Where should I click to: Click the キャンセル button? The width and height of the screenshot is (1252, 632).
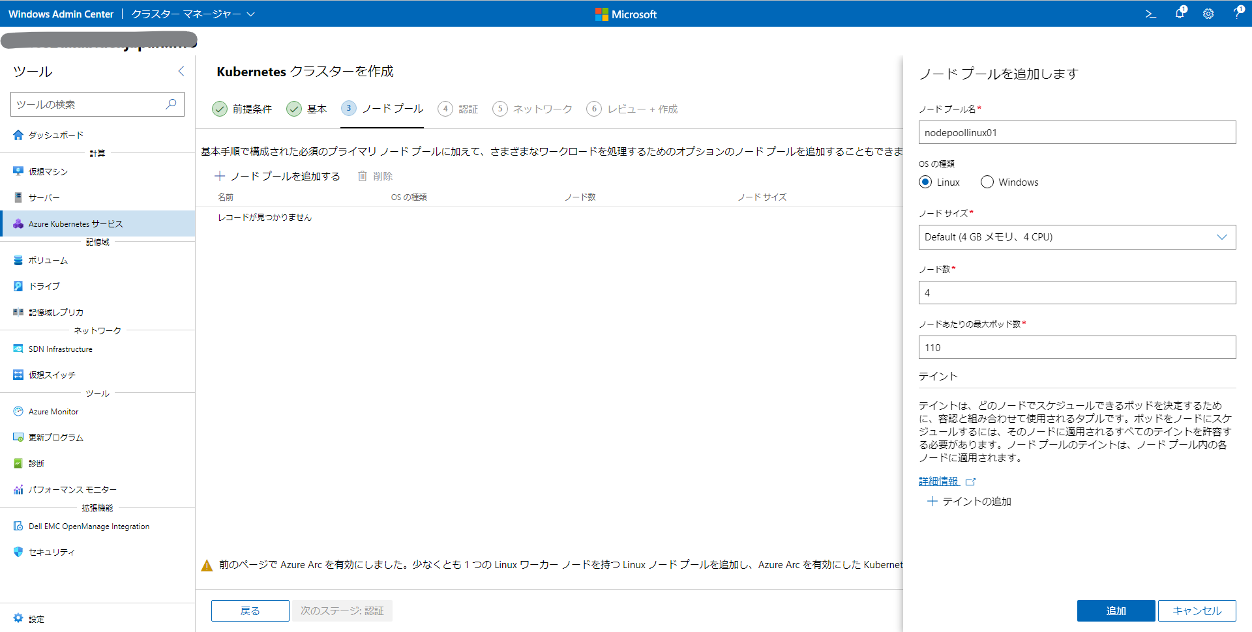[1197, 610]
